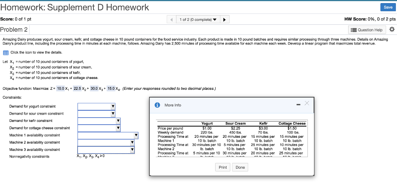This screenshot has width=397, height=190.
Task: Click the Nonnegativity constraints label
Action: [x=29, y=157]
